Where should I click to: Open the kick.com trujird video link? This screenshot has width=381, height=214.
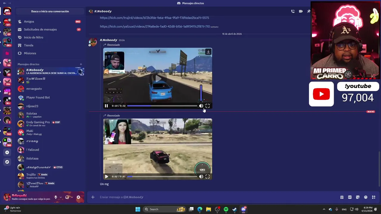click(x=154, y=18)
